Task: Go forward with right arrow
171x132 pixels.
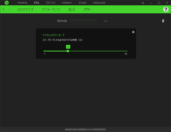Action: 10,9
